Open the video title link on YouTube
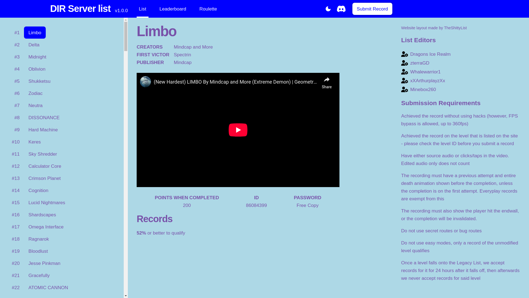The width and height of the screenshot is (529, 298). pos(235,82)
